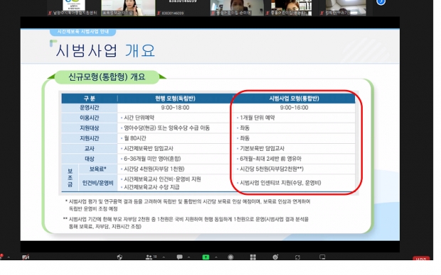Select the participant thumbnail with bookshelf
441x275 pixels.
coord(292,8)
